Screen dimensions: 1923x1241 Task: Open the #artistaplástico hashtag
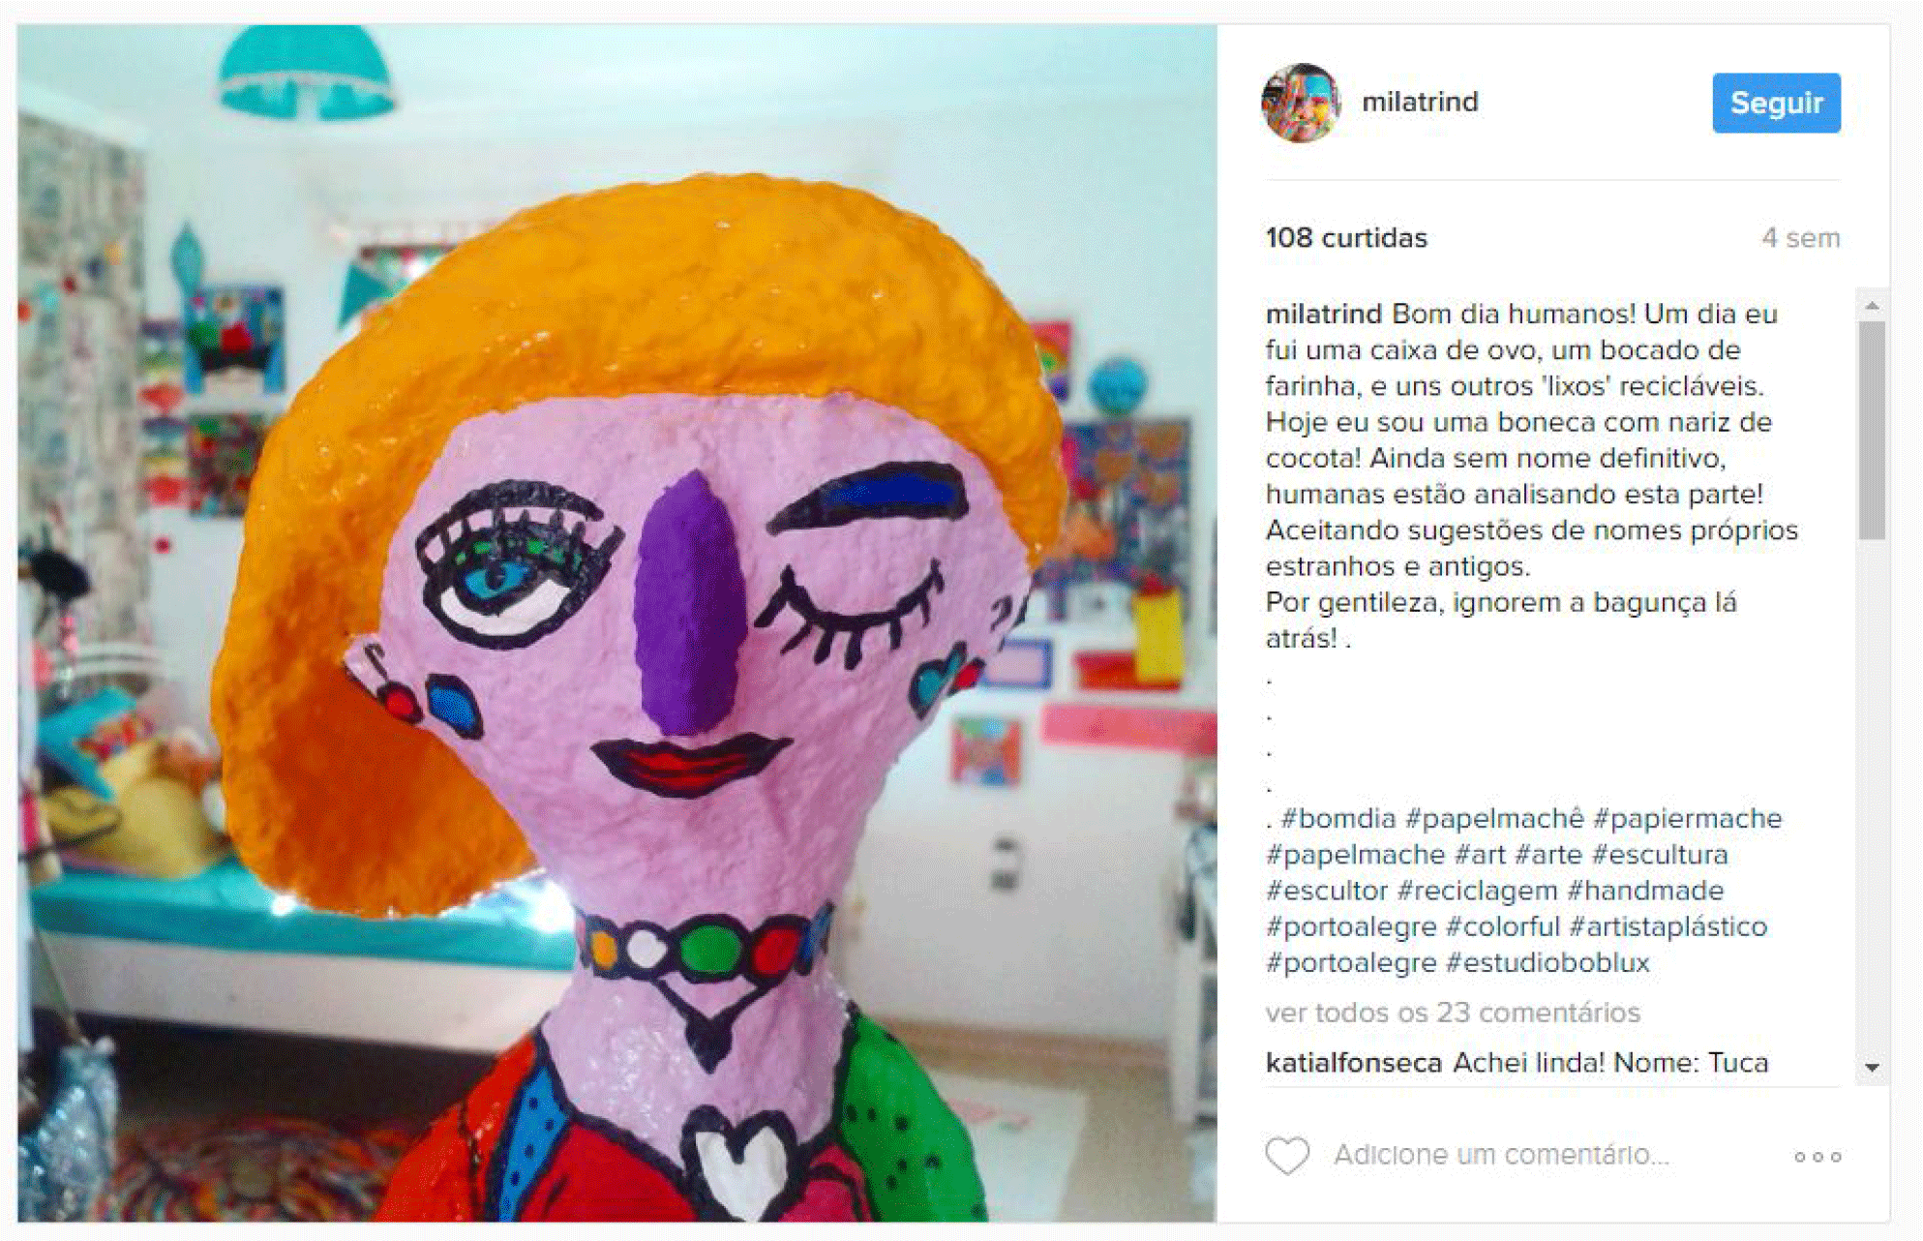(x=1668, y=926)
